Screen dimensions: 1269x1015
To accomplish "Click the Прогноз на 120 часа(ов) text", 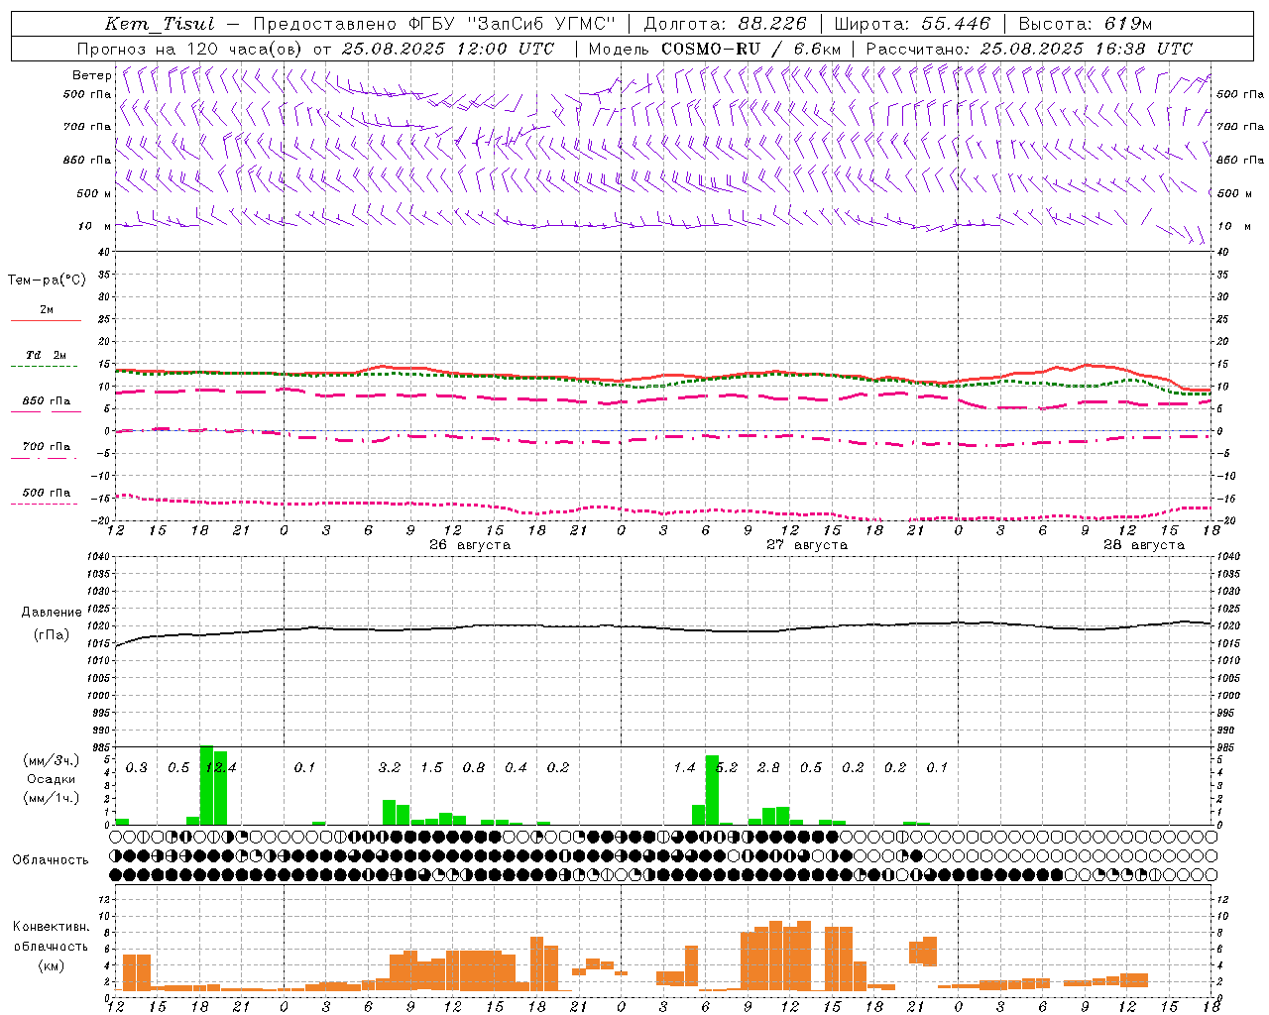I will [191, 49].
